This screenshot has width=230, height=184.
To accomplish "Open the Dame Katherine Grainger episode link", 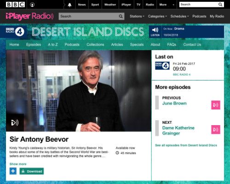I will coord(178,131).
